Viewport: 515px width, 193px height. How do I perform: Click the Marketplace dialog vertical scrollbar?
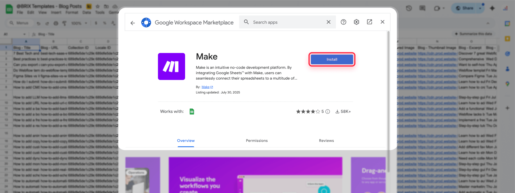point(388,101)
